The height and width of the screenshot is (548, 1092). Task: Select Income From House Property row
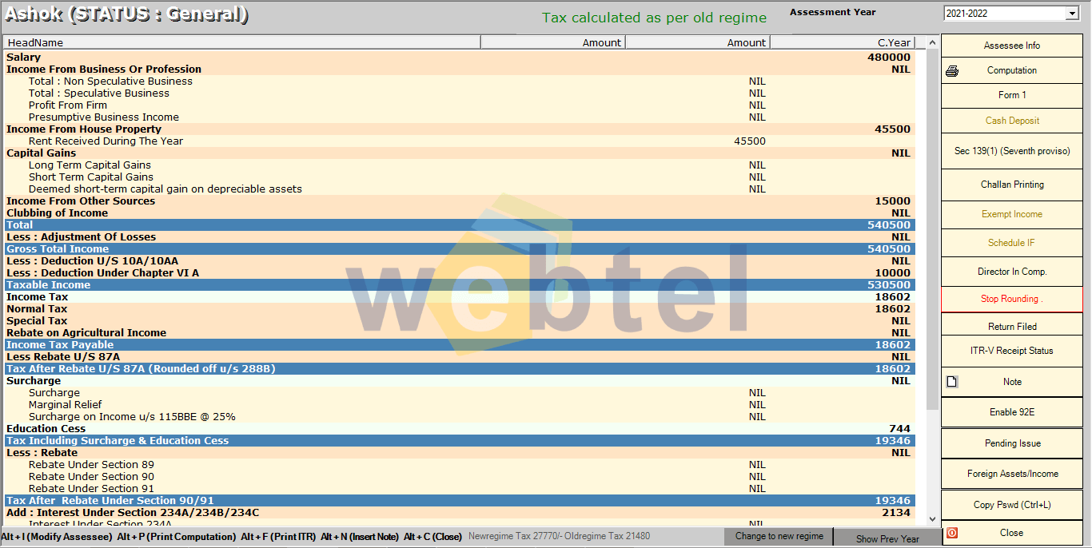[460, 129]
